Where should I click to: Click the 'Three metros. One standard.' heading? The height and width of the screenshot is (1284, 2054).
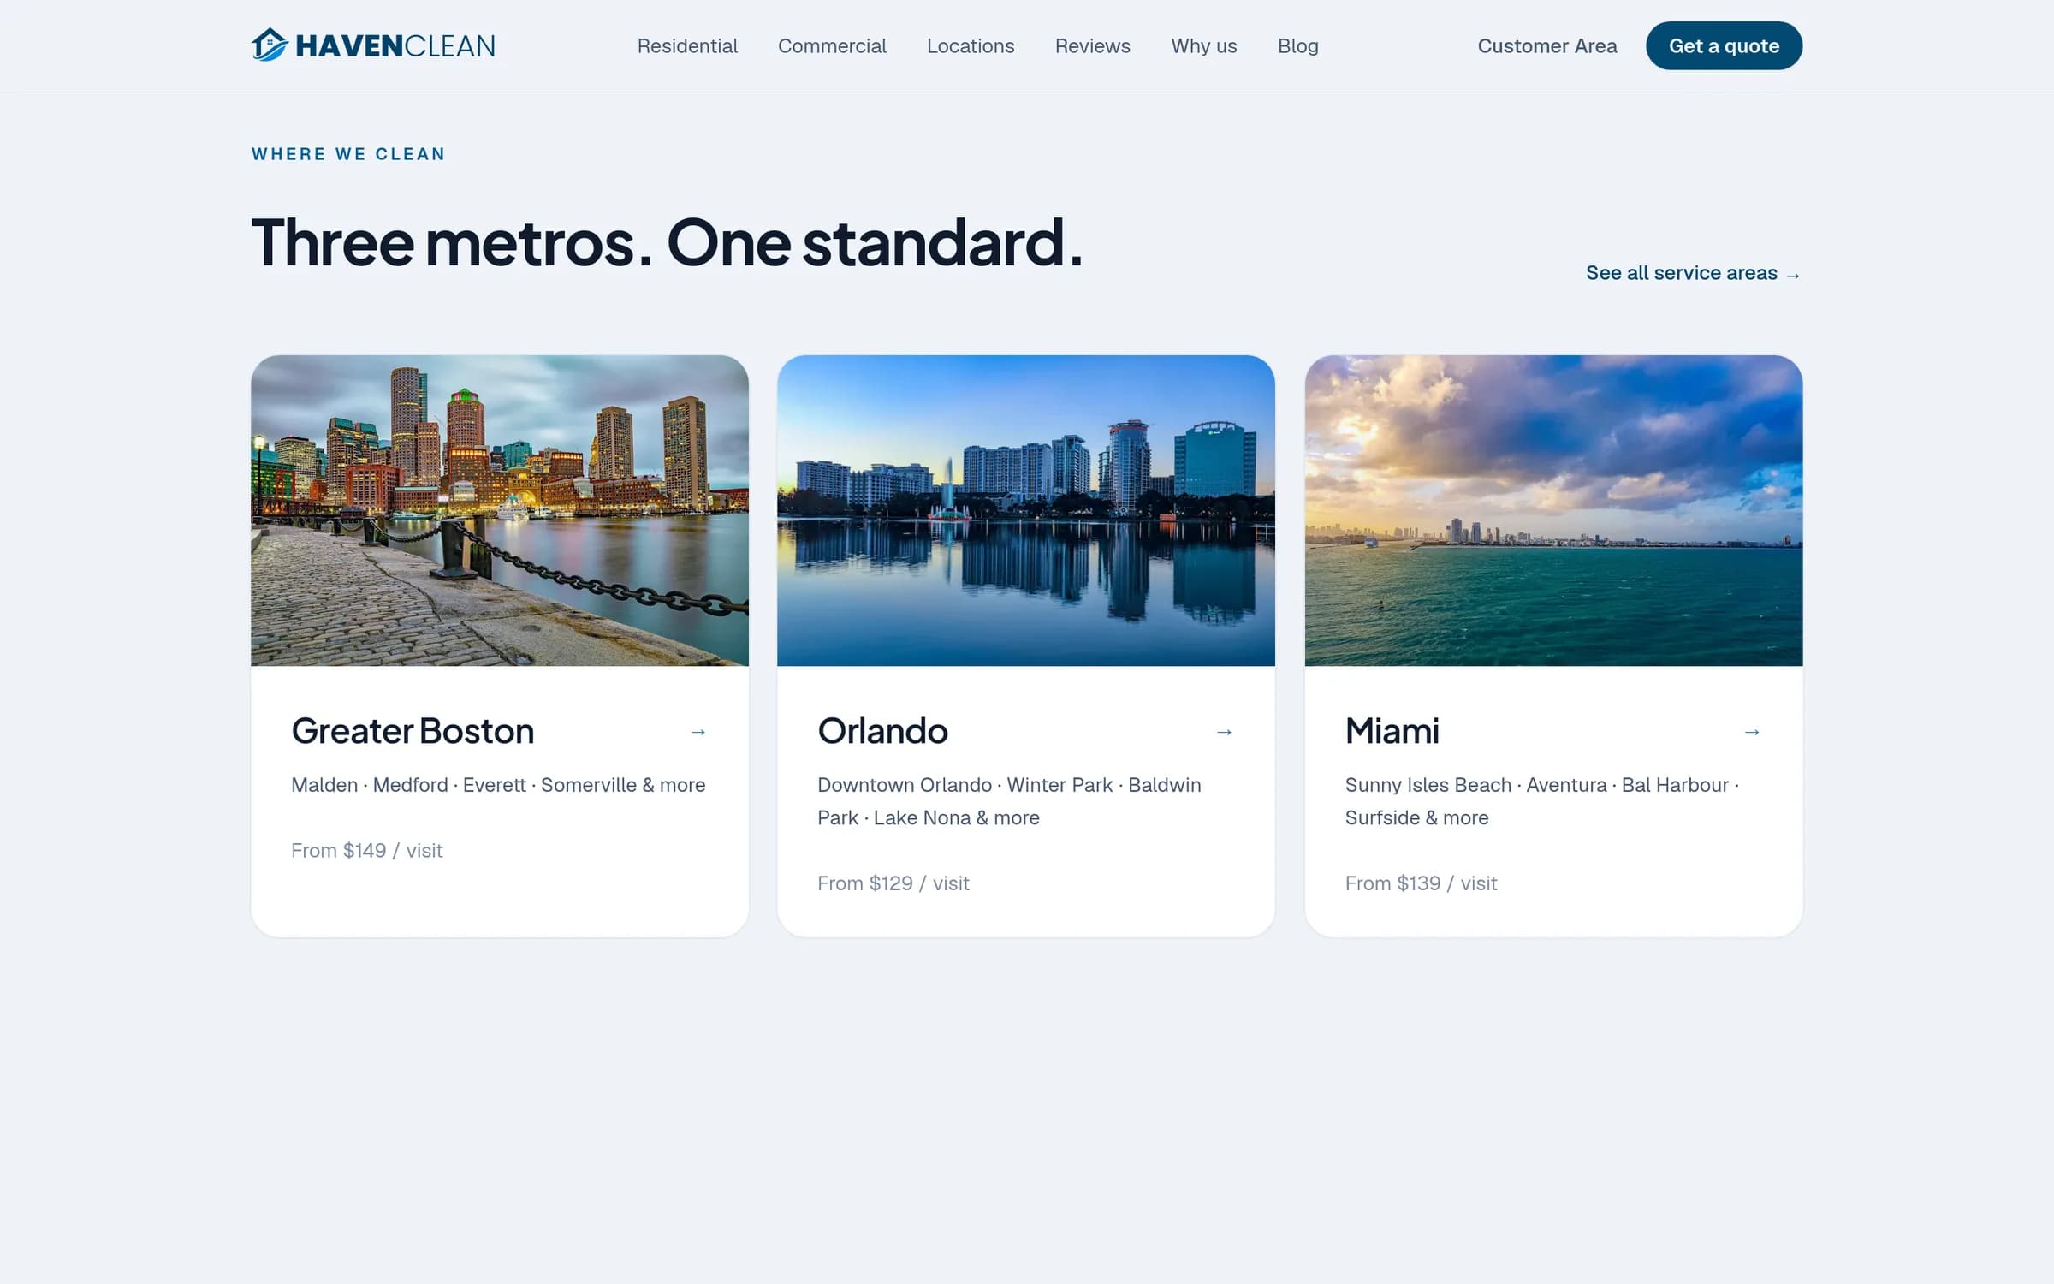pyautogui.click(x=667, y=242)
